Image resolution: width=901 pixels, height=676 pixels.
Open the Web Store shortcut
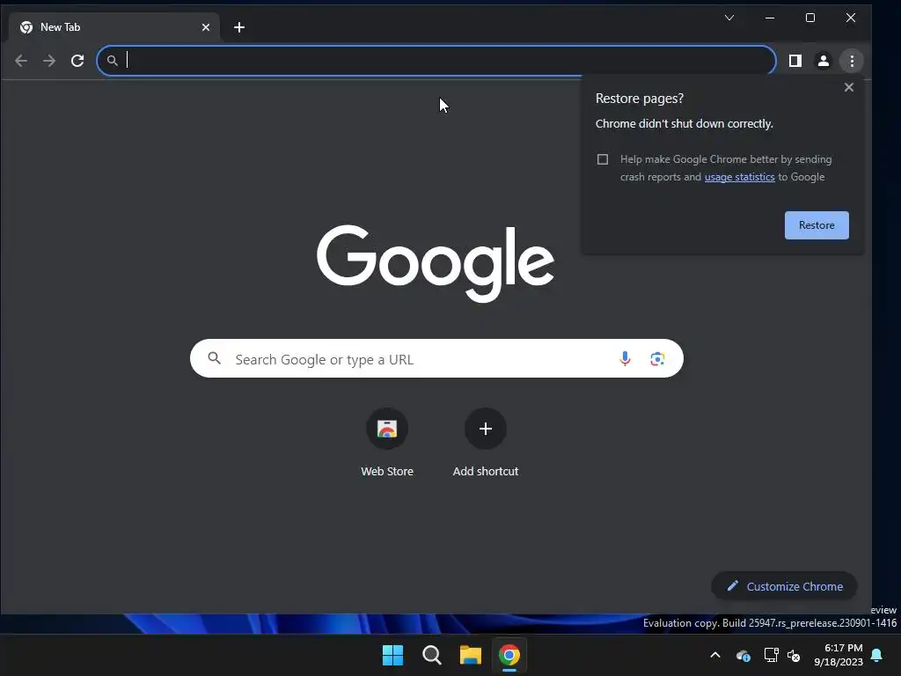coord(387,443)
